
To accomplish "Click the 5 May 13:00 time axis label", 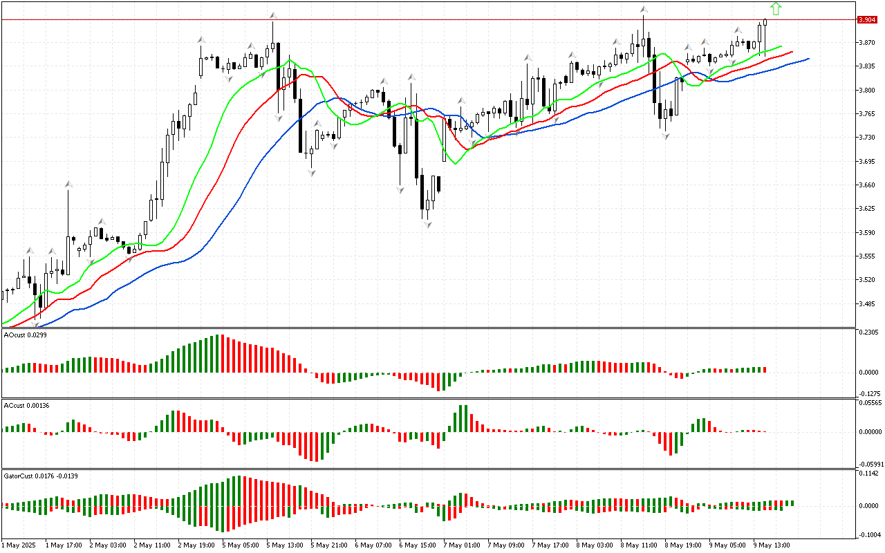I will point(285,545).
